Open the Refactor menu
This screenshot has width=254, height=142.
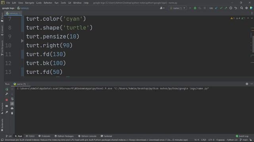(x=48, y=3)
